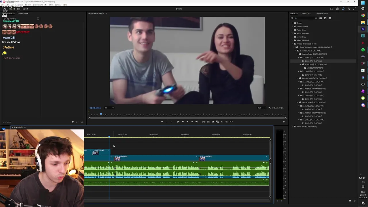Viewport: 368px width, 207px height.
Task: Open the Window menu
Action: 58,5
